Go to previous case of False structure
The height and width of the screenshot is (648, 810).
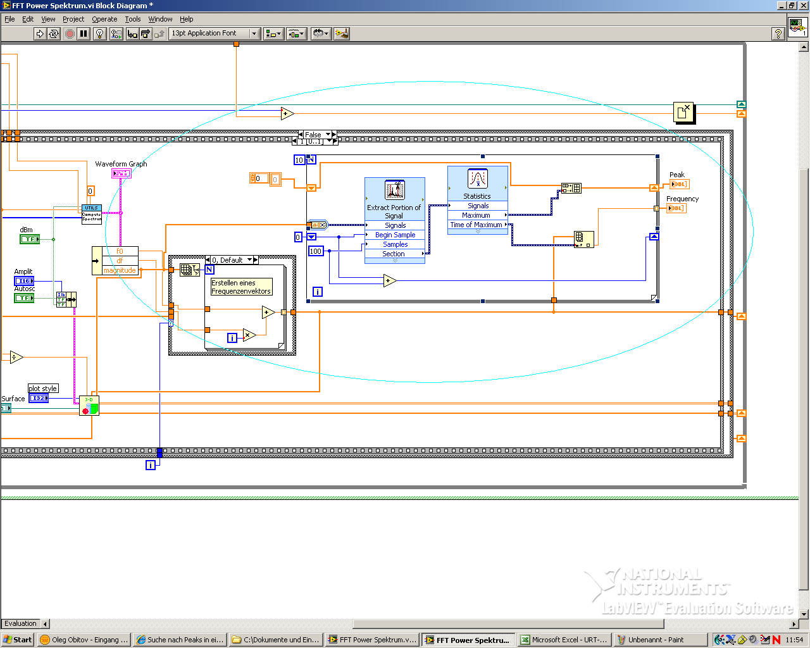tap(301, 135)
